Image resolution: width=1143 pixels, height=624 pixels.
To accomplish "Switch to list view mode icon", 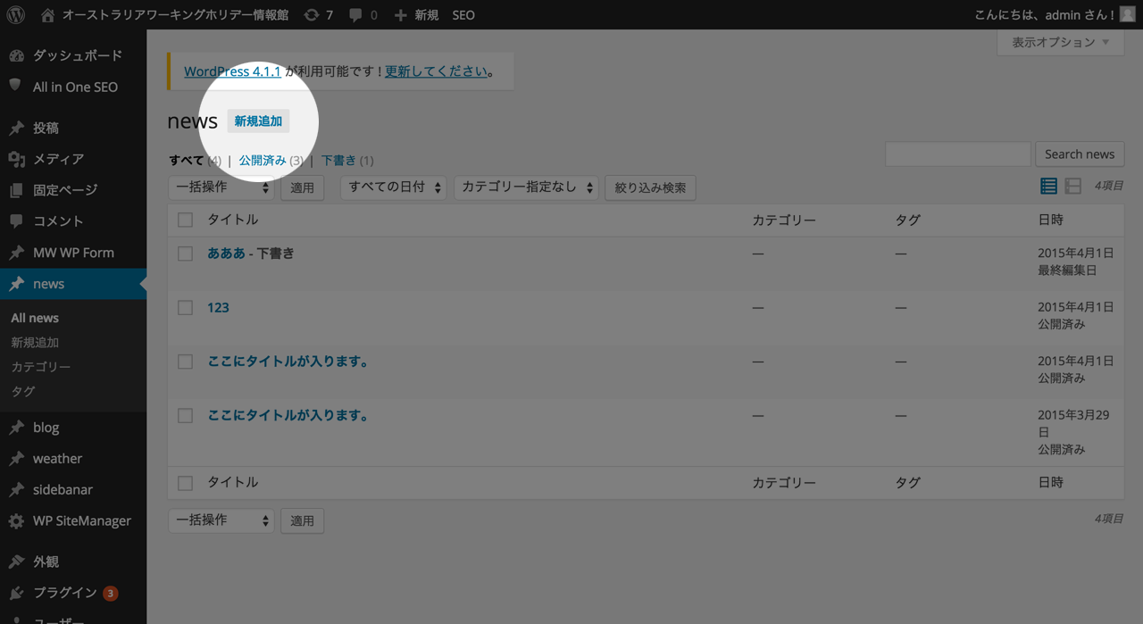I will (x=1048, y=186).
